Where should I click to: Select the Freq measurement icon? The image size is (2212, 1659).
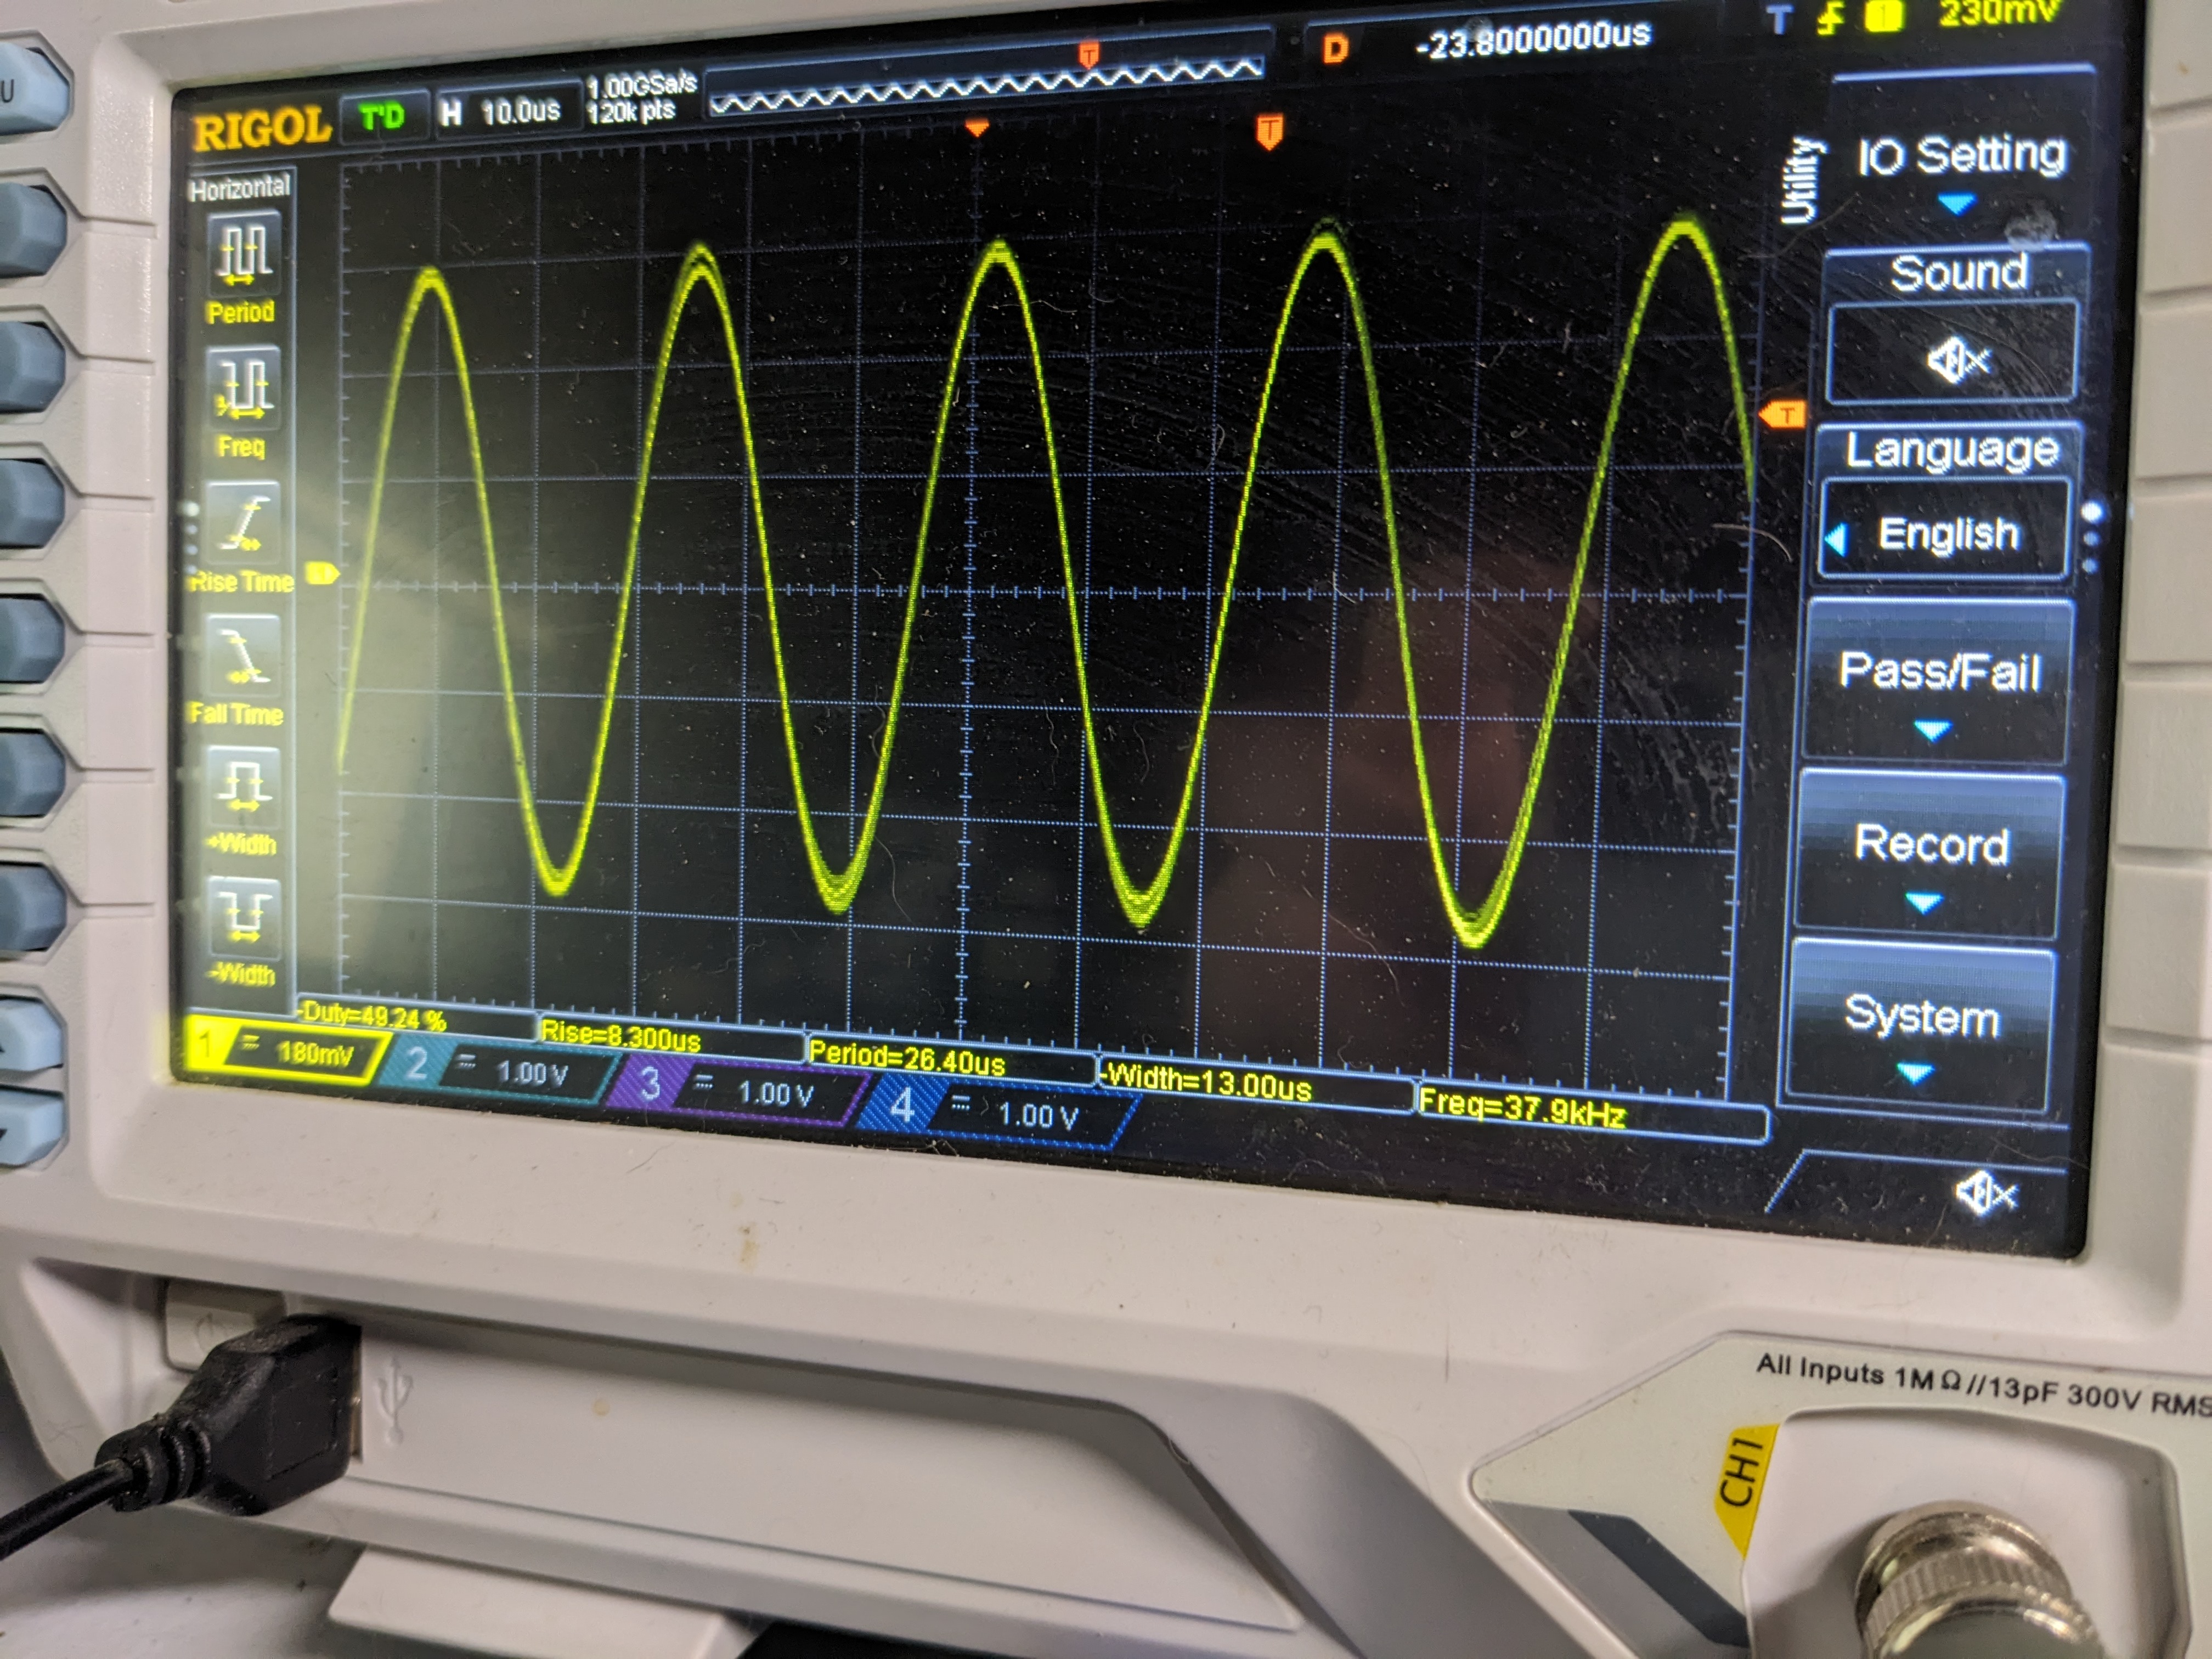(x=243, y=388)
